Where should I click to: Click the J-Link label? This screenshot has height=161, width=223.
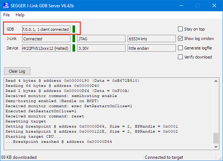click(12, 39)
